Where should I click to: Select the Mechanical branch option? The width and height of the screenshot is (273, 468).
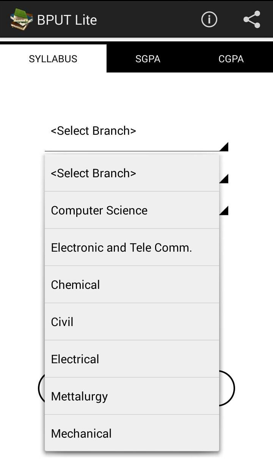pyautogui.click(x=132, y=433)
